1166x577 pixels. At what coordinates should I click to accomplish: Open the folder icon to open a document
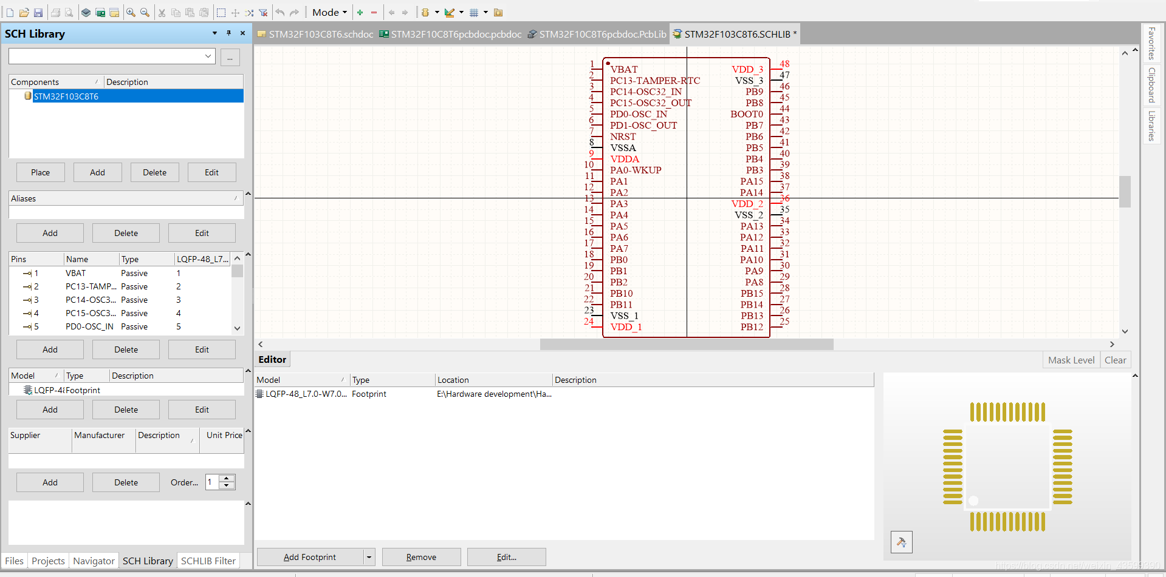click(24, 13)
